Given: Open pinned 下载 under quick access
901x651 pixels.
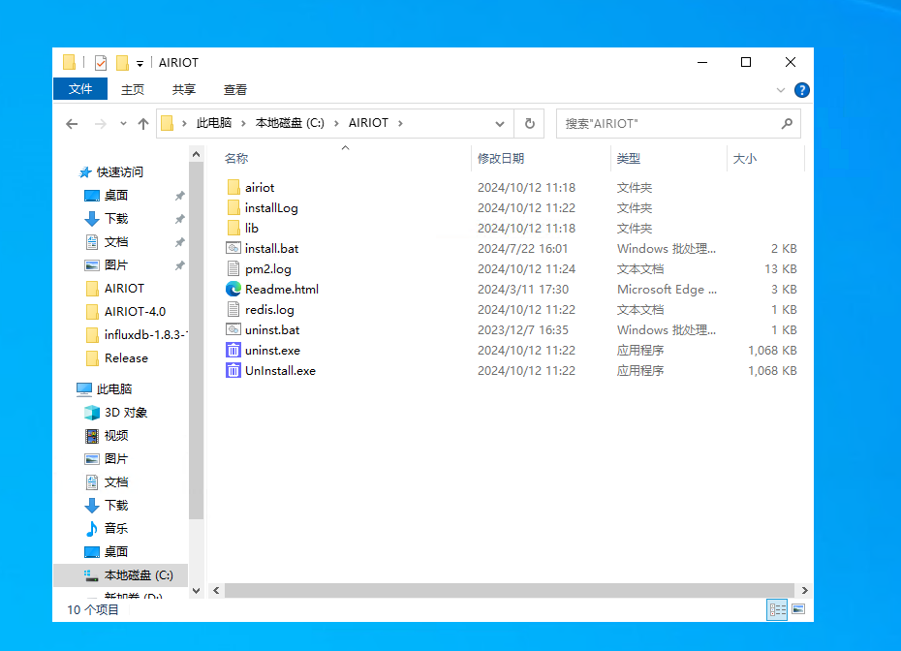Looking at the screenshot, I should 116,218.
